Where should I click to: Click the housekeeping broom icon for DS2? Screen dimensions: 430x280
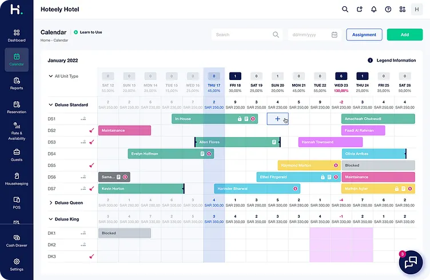coord(91,130)
